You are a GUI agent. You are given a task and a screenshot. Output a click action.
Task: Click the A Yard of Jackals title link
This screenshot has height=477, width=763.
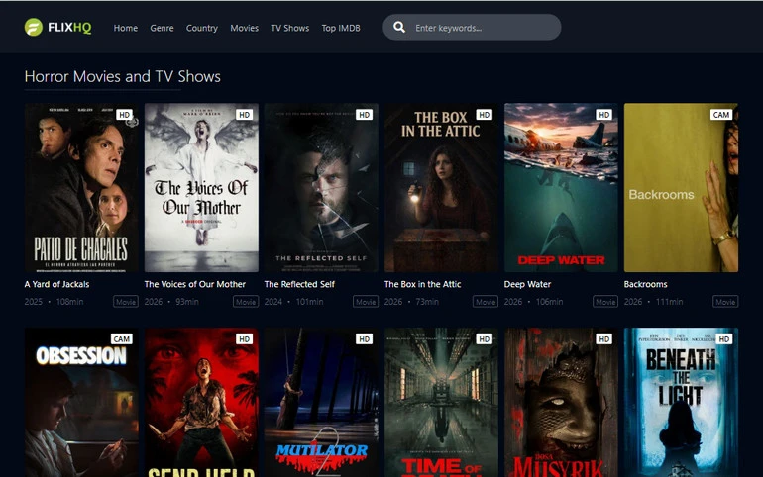point(56,284)
